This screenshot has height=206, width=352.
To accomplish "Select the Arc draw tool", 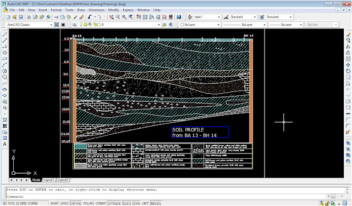I will [x=4, y=65].
